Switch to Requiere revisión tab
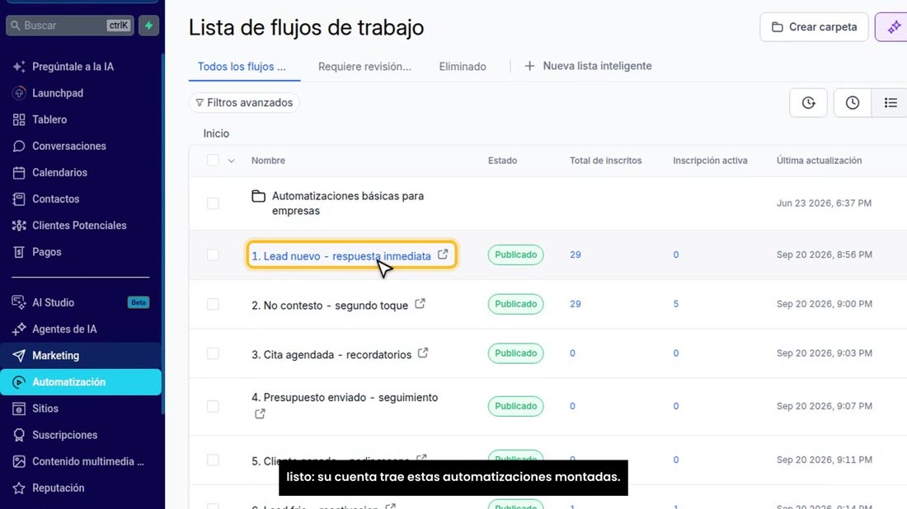This screenshot has width=907, height=509. (x=364, y=67)
